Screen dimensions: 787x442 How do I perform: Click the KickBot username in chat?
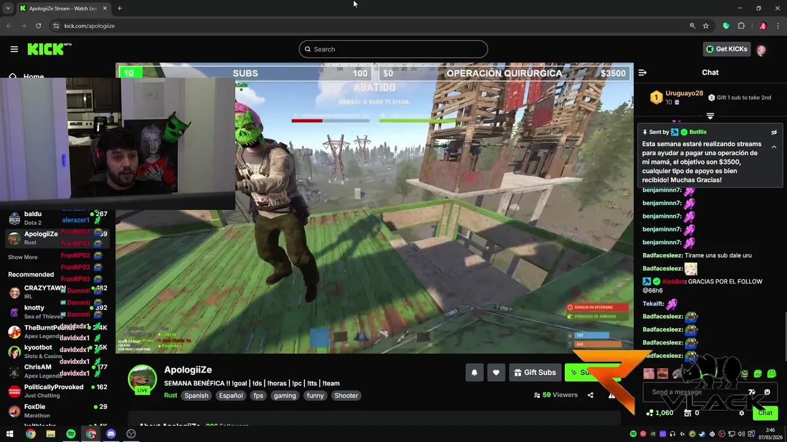point(674,282)
